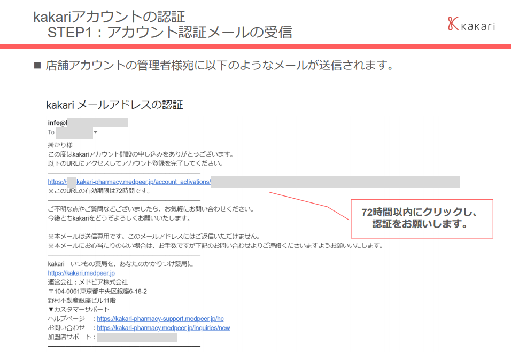
Task: Click the tagline 'kakari－いつもの薬局を、あなたのかかりつけ薬局に－'
Action: click(x=123, y=263)
